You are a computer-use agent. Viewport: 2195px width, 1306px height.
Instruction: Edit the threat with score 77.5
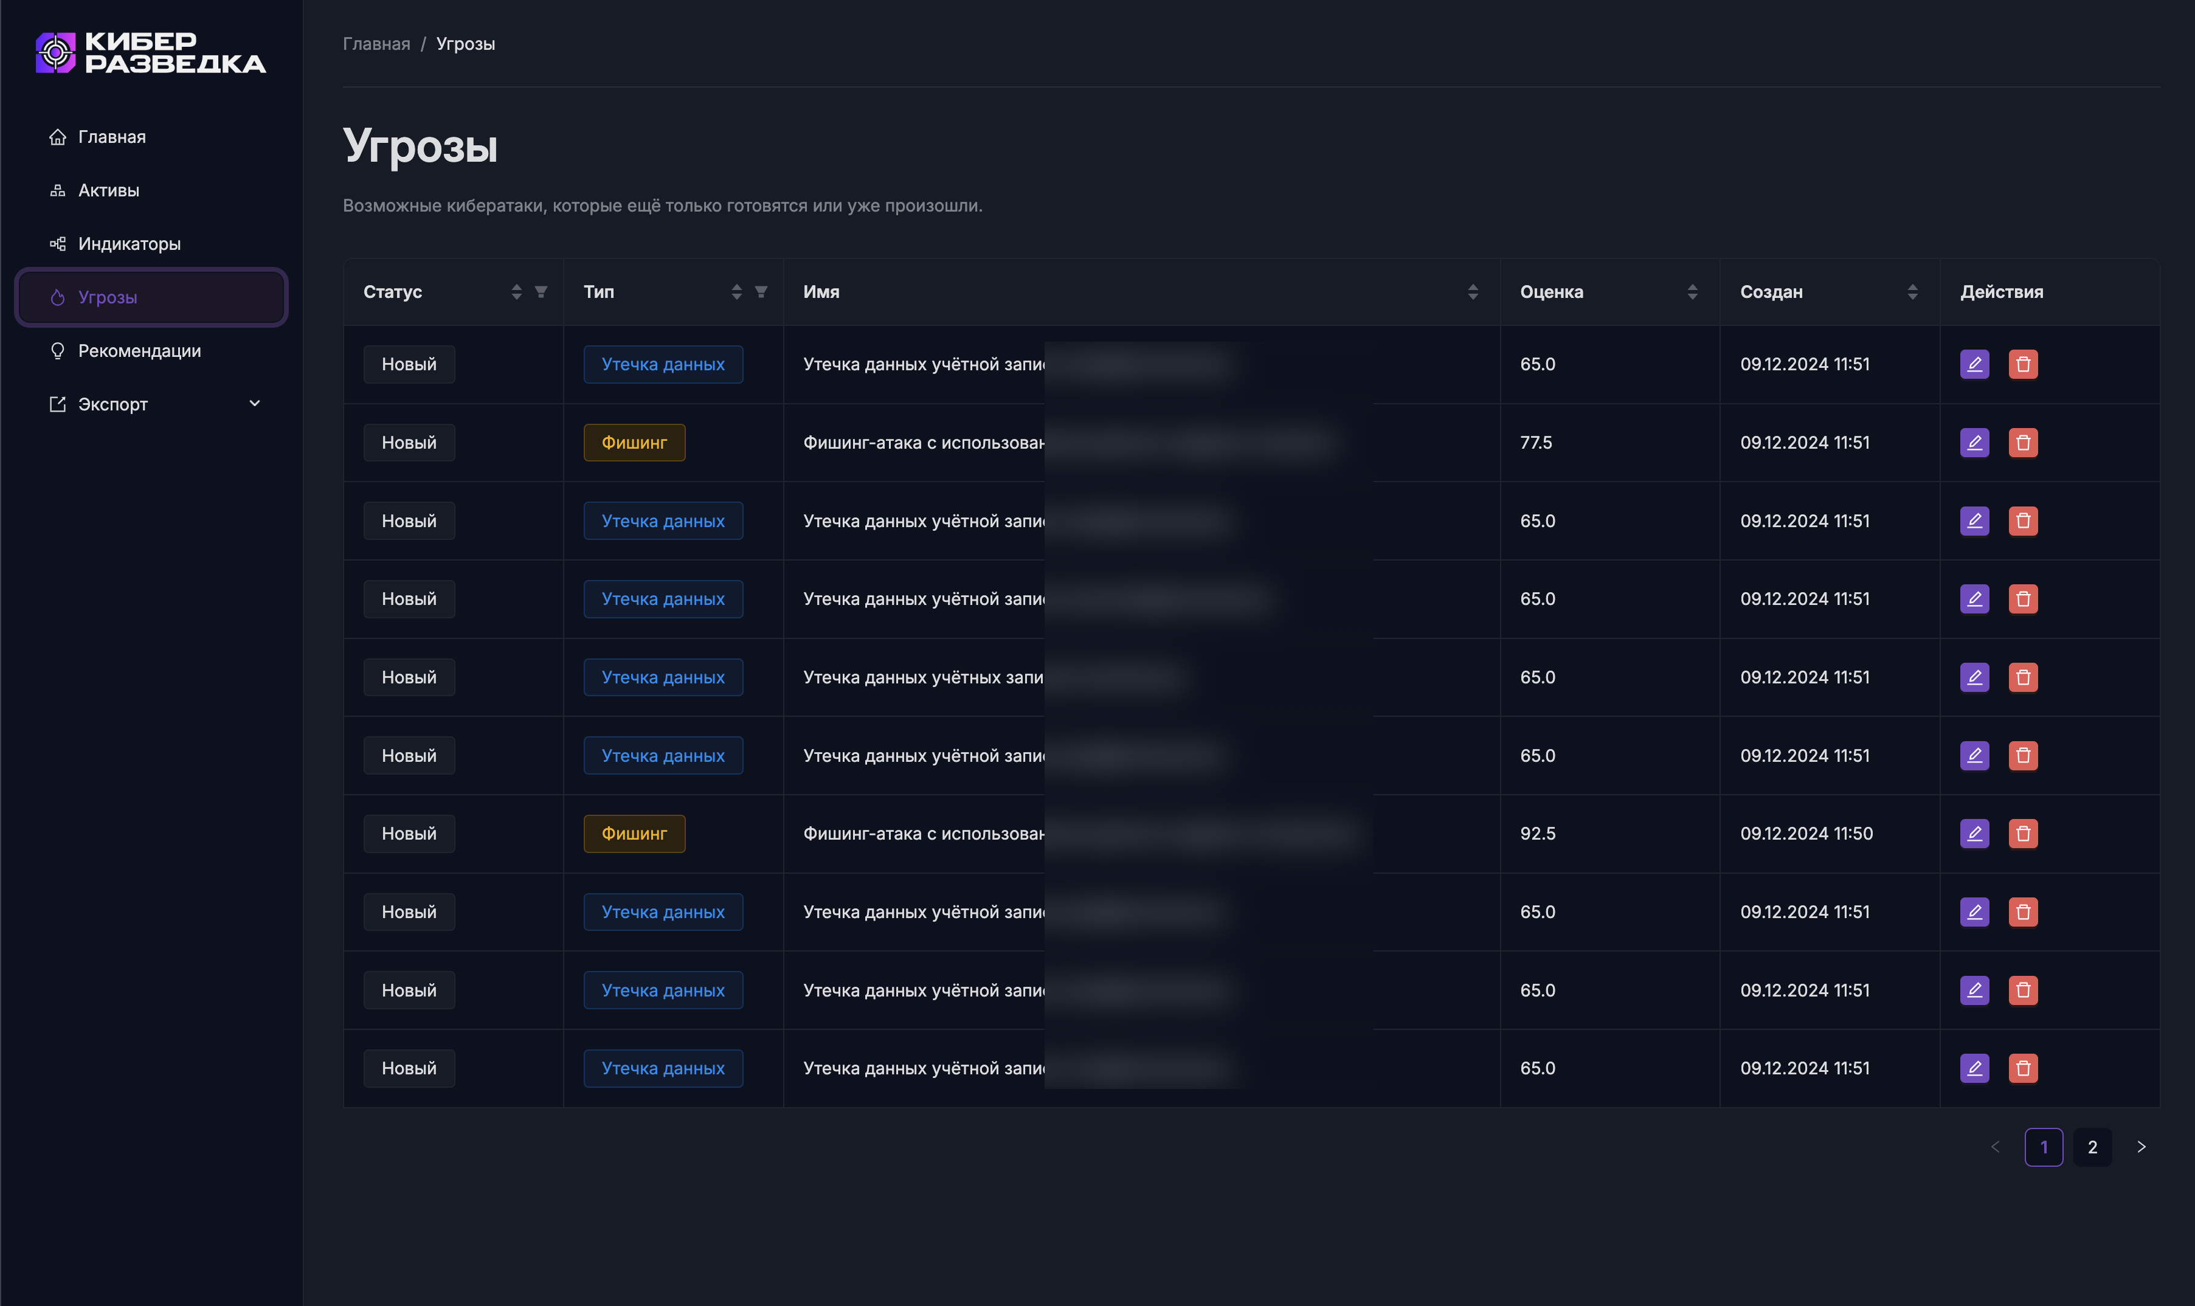(1975, 443)
